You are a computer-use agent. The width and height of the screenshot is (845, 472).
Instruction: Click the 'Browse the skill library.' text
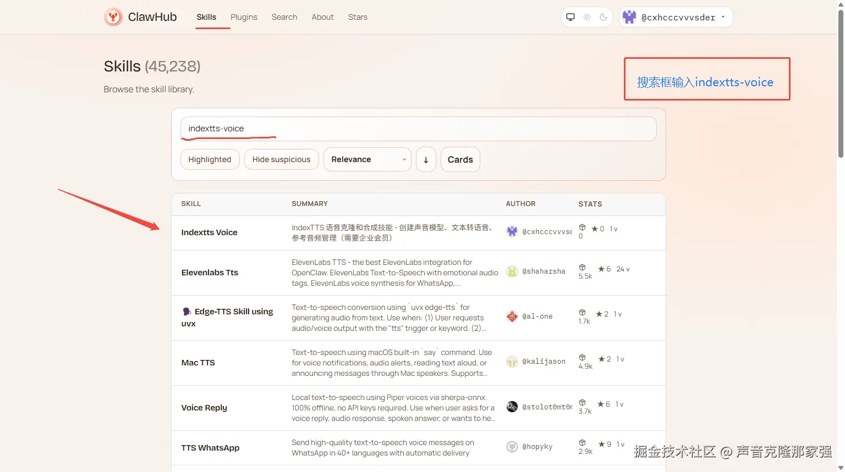point(149,89)
